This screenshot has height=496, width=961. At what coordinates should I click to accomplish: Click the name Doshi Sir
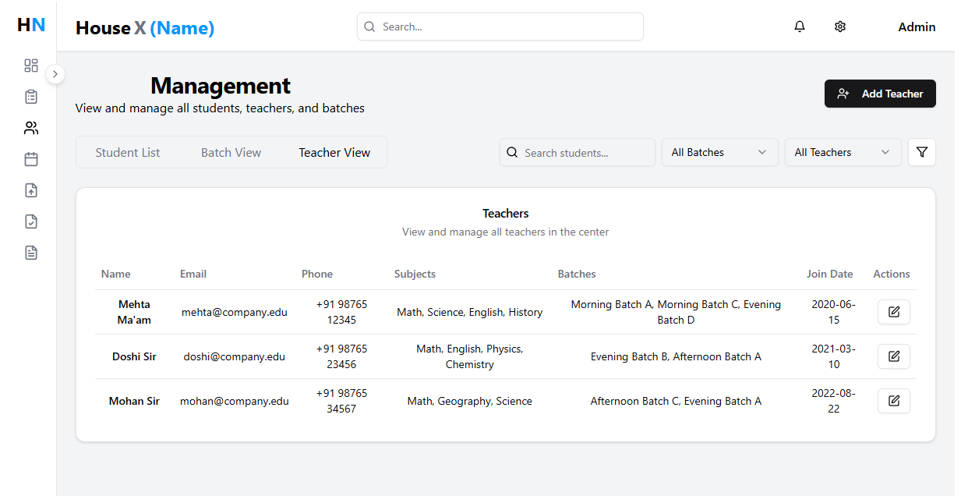[x=134, y=356]
